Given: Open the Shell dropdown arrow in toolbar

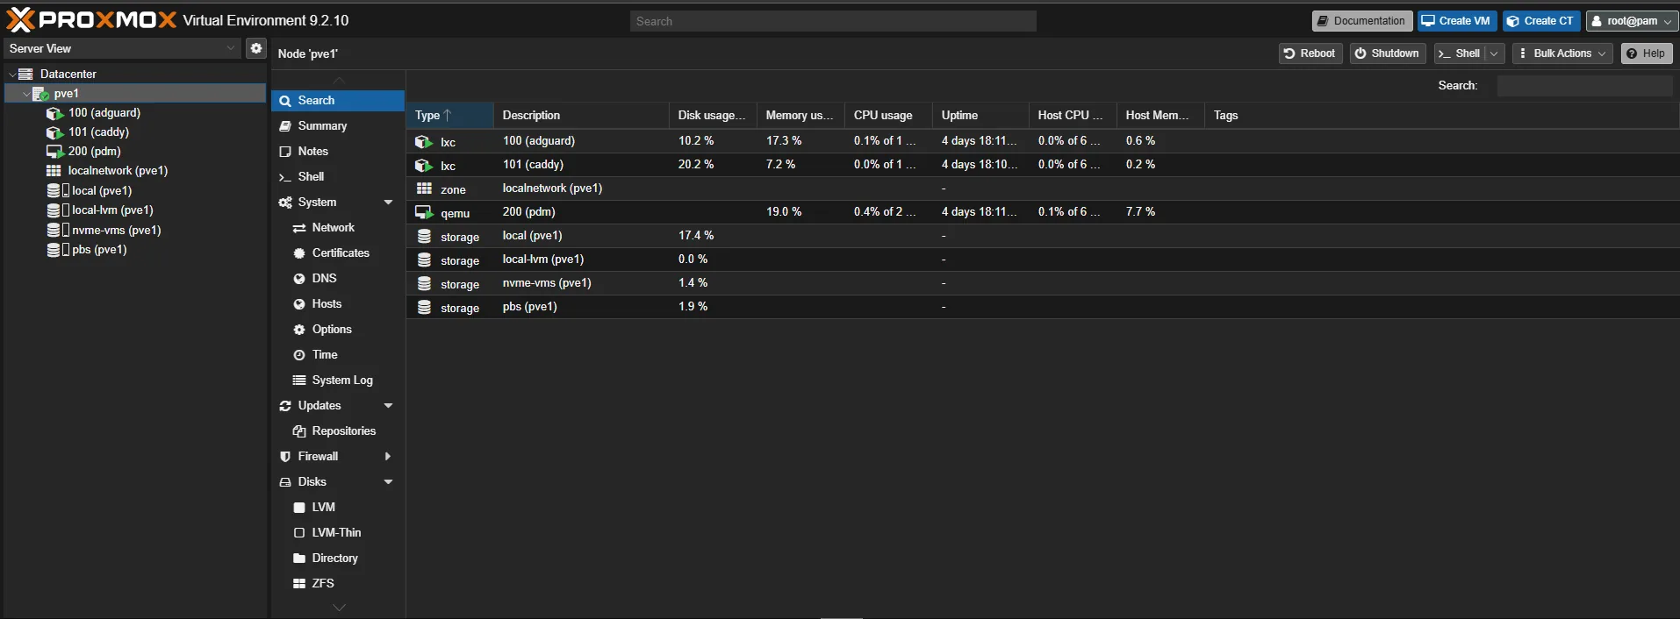Looking at the screenshot, I should click(1494, 53).
